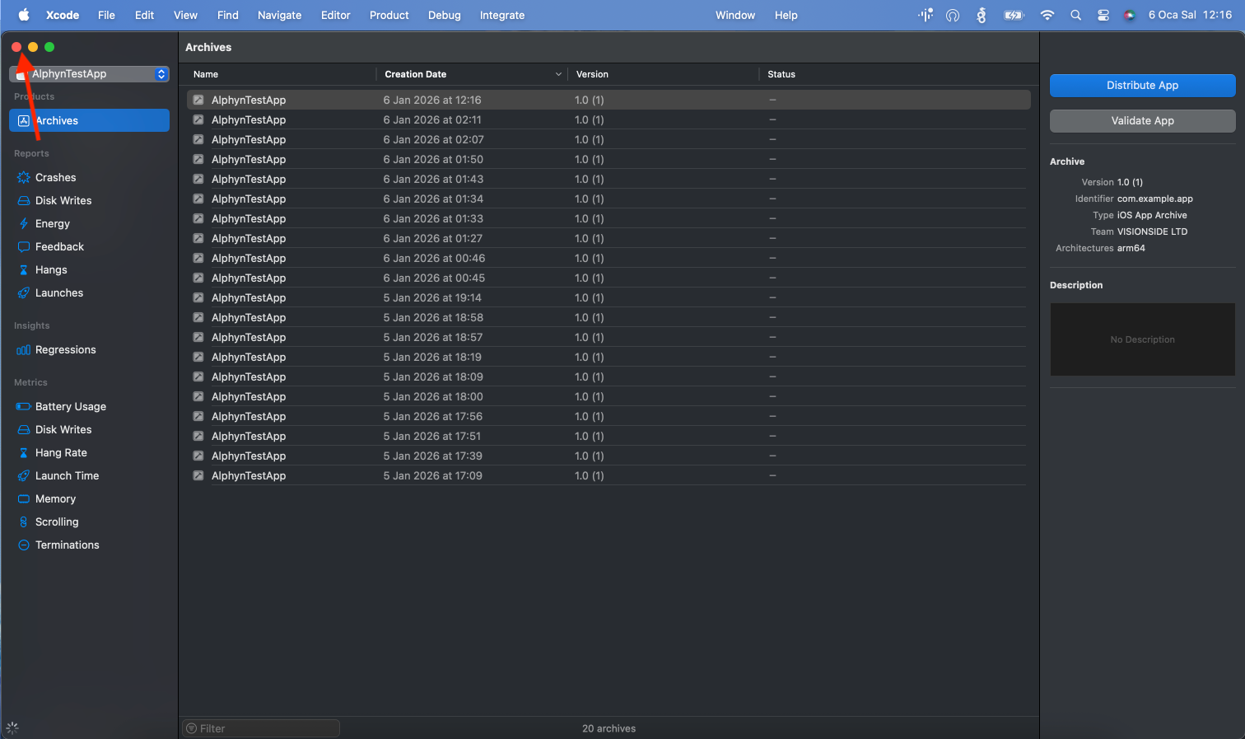1245x739 pixels.
Task: Open the Editor menu
Action: (x=335, y=15)
